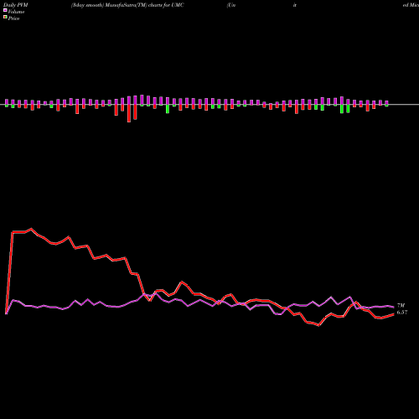419x419 pixels.
Task: Click the 'MunafaSutra(TM) charts for UMC' heading
Action: coord(145,5)
